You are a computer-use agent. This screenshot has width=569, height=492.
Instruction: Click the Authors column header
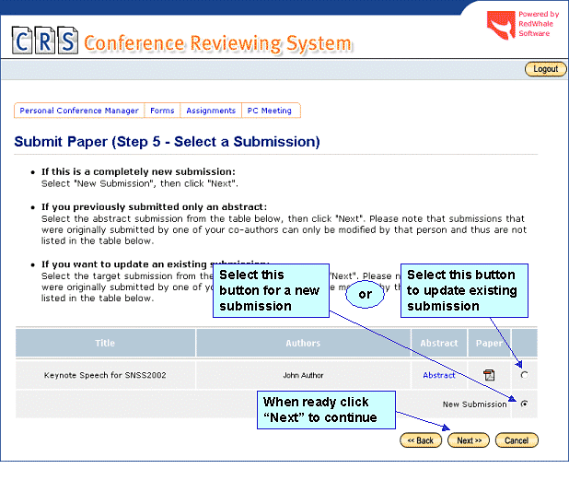303,344
